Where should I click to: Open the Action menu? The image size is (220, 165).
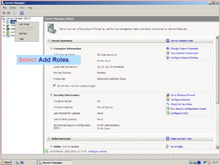pos(13,8)
